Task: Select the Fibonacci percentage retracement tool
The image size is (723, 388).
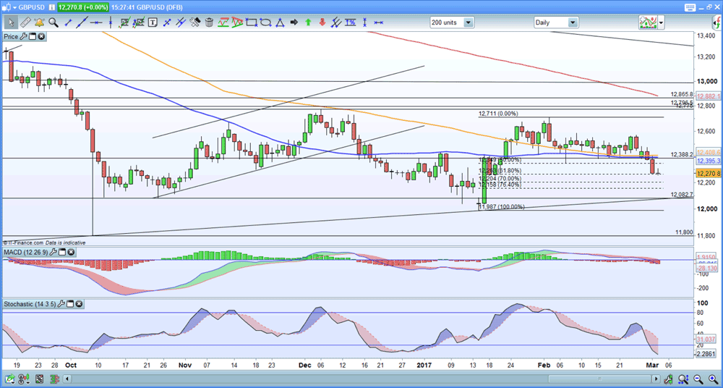Action: 351,22
